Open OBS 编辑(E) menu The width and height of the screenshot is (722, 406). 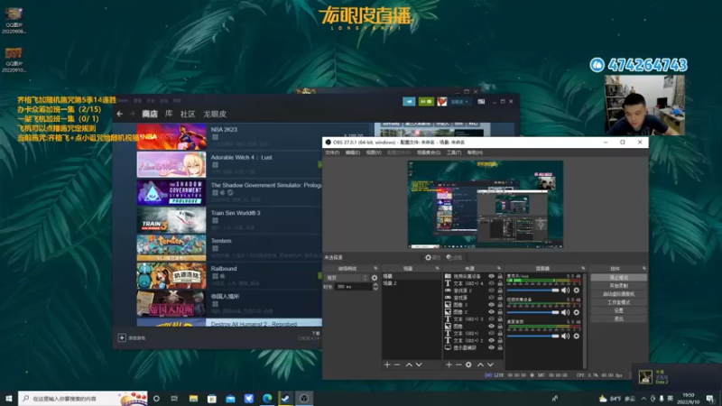353,152
